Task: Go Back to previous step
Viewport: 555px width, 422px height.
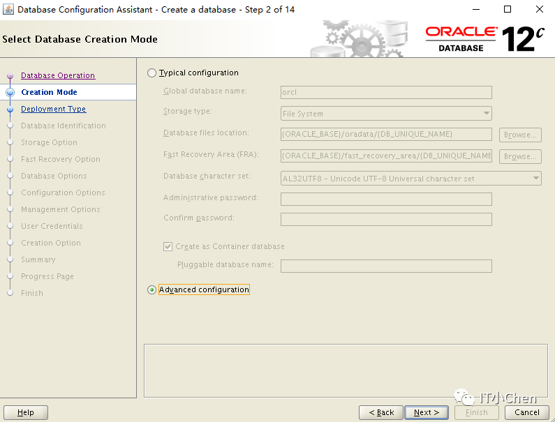Action: point(381,412)
